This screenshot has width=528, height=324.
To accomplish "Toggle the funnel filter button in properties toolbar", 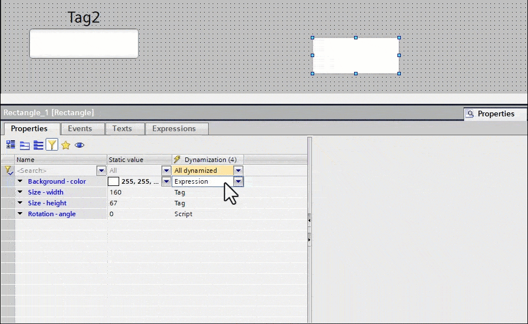I will (x=52, y=145).
